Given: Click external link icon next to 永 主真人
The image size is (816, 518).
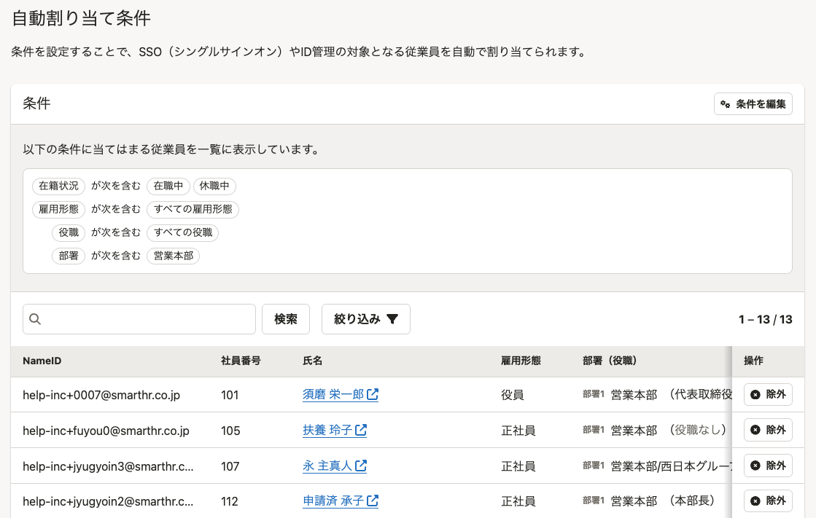Looking at the screenshot, I should [361, 466].
